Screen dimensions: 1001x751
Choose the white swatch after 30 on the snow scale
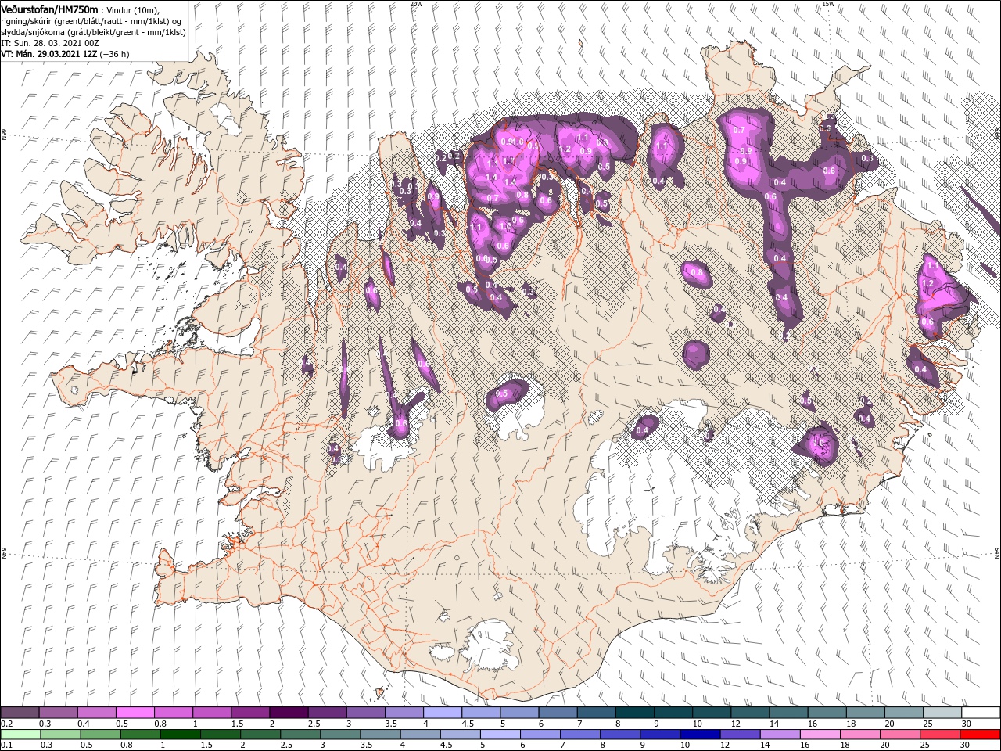point(981,713)
